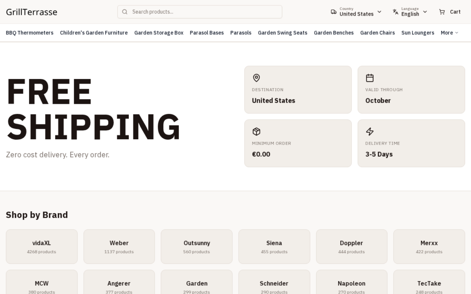Open the Garden brand card
Screen dimensions: 471x294
tap(197, 282)
